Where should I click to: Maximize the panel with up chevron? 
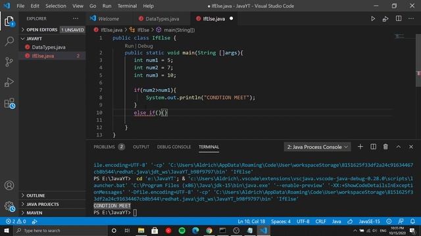pyautogui.click(x=399, y=147)
